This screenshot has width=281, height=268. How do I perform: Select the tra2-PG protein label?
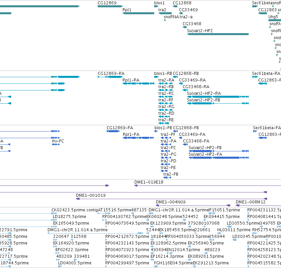pyautogui.click(x=168, y=154)
